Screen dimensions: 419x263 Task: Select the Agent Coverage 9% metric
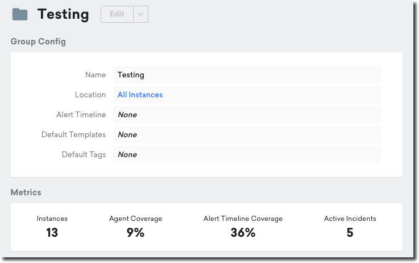(135, 232)
